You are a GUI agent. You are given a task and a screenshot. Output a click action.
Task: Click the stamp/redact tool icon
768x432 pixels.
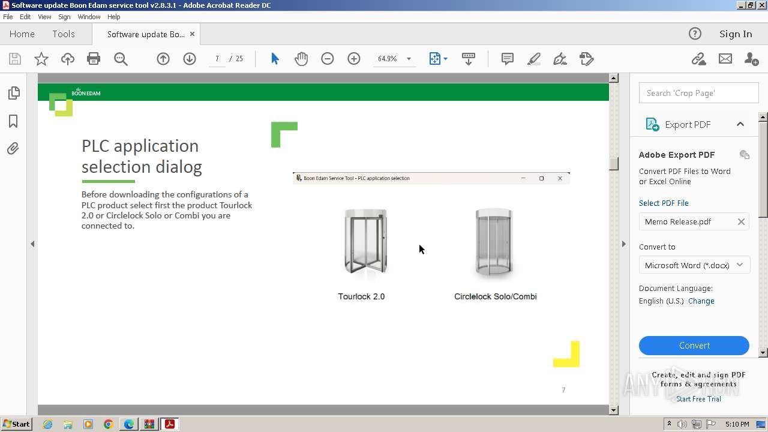[586, 59]
